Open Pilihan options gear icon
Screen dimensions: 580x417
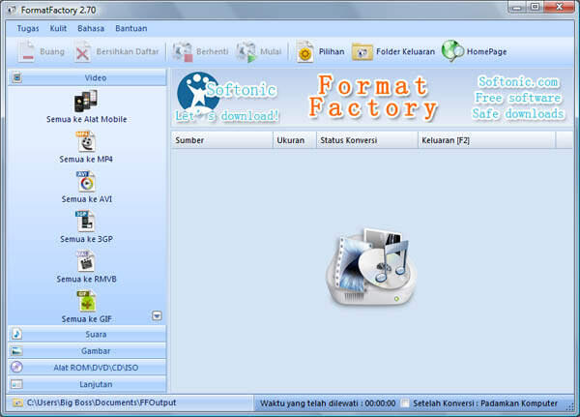pos(304,52)
